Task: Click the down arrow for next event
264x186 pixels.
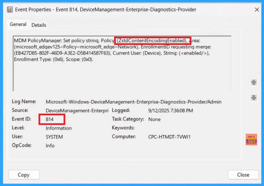Action: coord(254,98)
